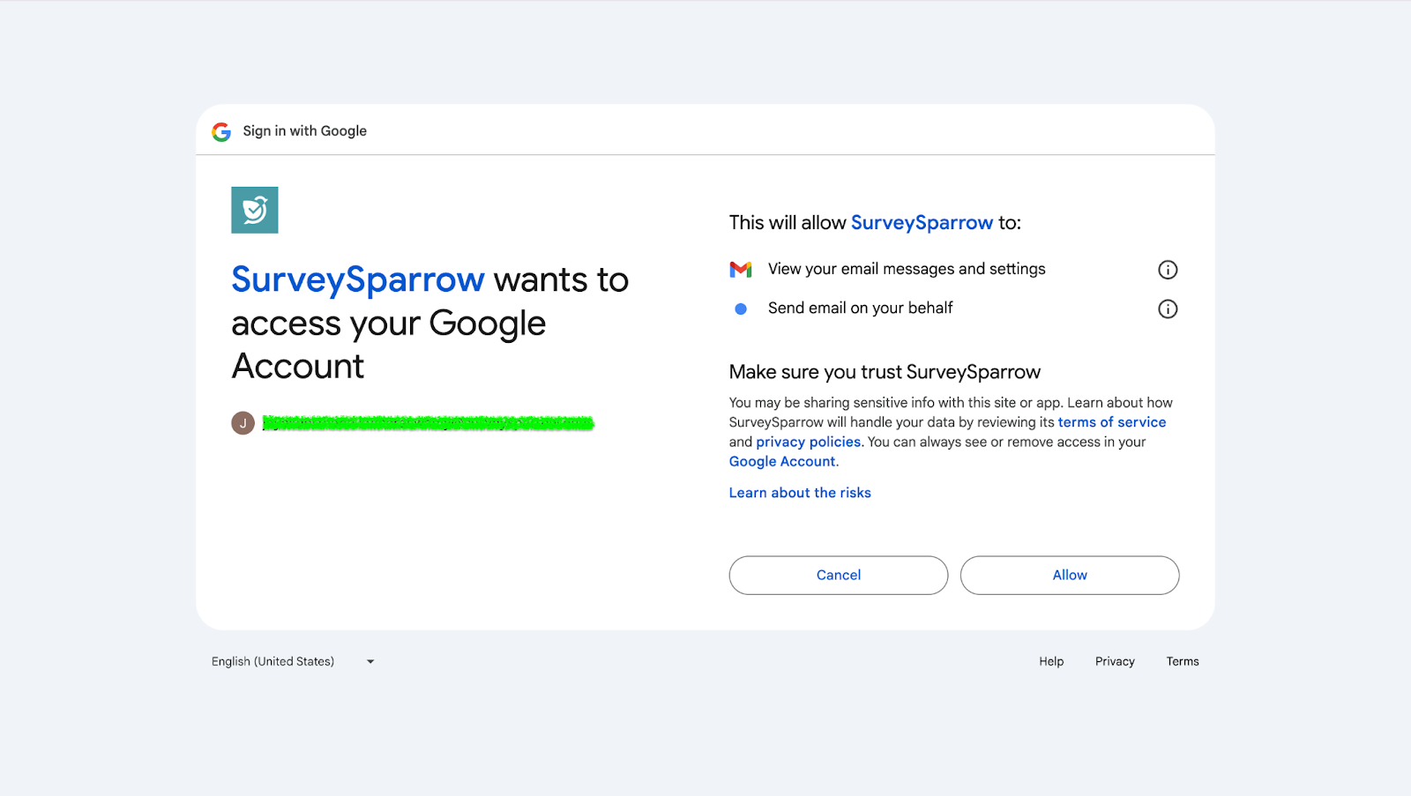The image size is (1411, 796).
Task: Follow the Google Account link
Action: [782, 461]
